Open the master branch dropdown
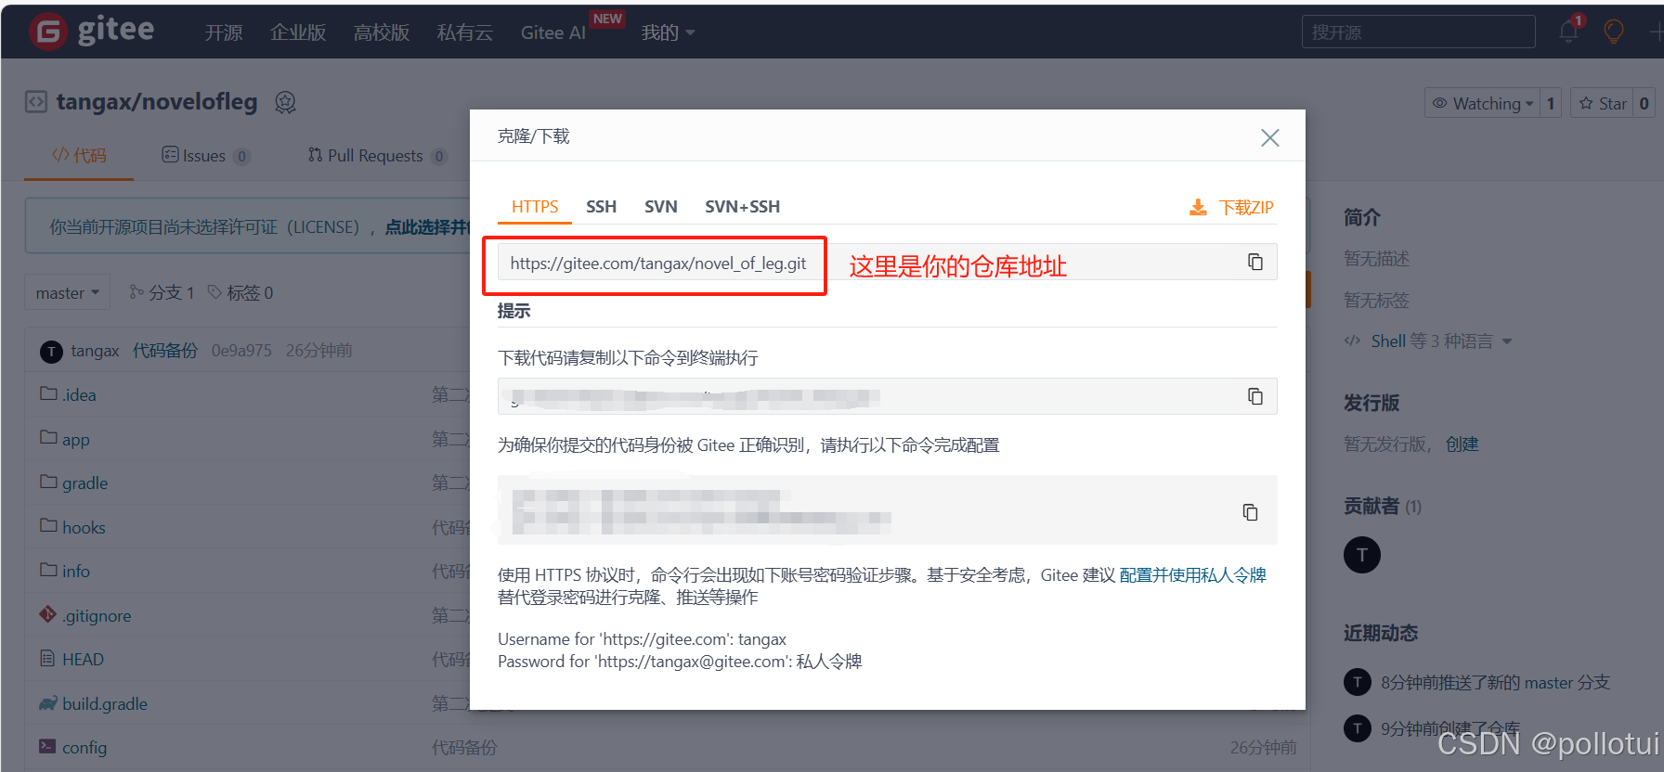The height and width of the screenshot is (772, 1664). 67,292
